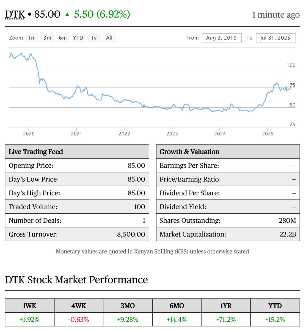Click the Day's High Price value 85.00
The image size is (306, 330).
coord(136,193)
